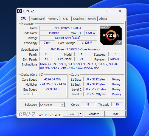Click the Cores value 8
The width and height of the screenshot is (149, 136).
(x=88, y=104)
